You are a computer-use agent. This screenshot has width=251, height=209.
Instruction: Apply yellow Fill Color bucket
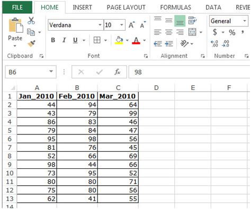point(119,40)
